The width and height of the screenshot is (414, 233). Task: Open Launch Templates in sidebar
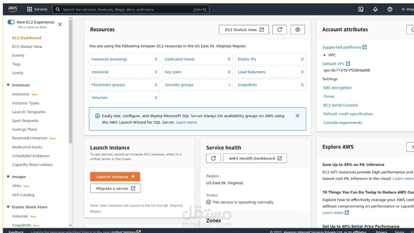(x=29, y=112)
